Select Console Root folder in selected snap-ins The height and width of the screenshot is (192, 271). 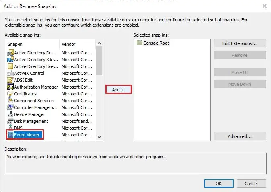coord(156,43)
